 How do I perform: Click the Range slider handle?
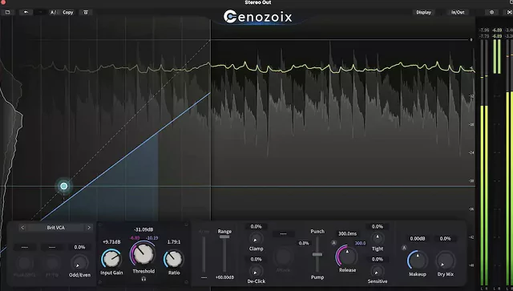click(x=224, y=236)
